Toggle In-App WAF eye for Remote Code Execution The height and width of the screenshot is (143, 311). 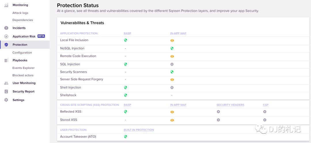[x=172, y=56]
